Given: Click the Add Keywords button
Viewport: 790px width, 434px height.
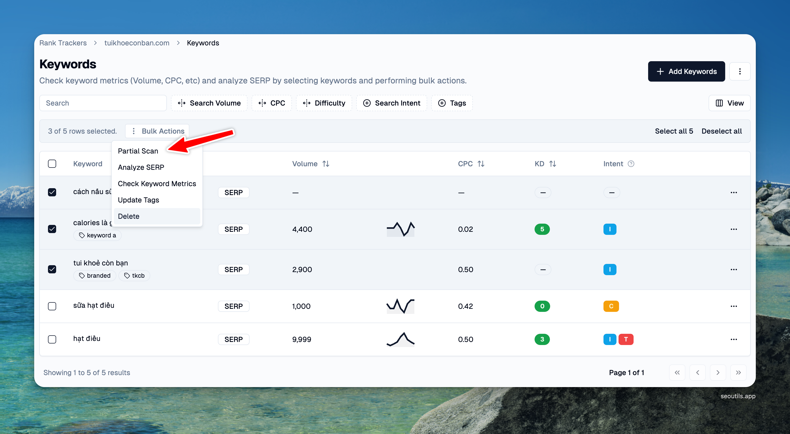Looking at the screenshot, I should (x=686, y=71).
